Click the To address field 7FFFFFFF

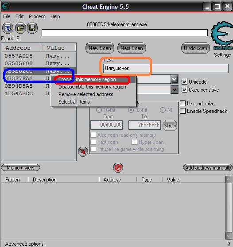pyautogui.click(x=144, y=125)
